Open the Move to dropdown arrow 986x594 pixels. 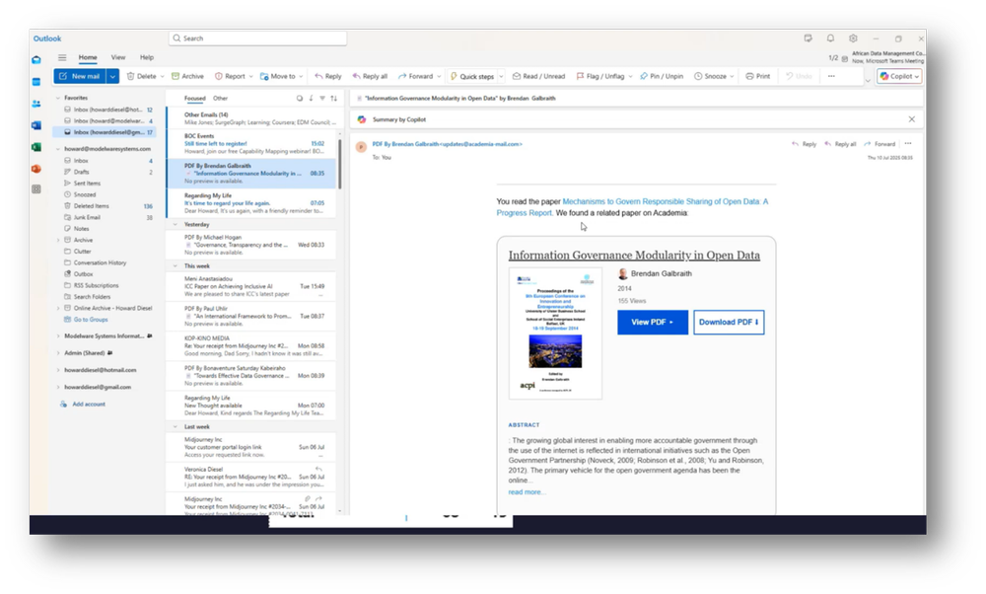click(301, 77)
